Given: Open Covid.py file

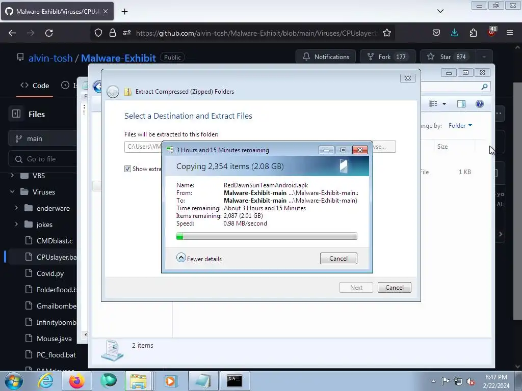Looking at the screenshot, I should pyautogui.click(x=50, y=273).
